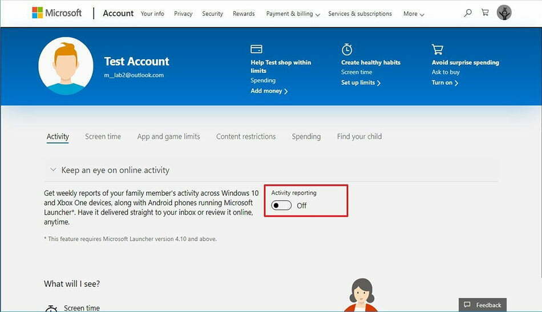This screenshot has width=542, height=312.
Task: Click the Microsoft Launcher version footnote
Action: 130,239
